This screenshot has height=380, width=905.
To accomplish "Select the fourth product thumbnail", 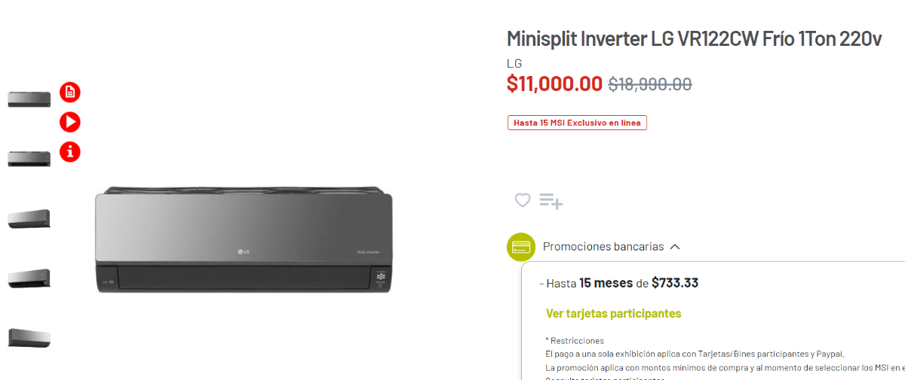I will click(29, 278).
